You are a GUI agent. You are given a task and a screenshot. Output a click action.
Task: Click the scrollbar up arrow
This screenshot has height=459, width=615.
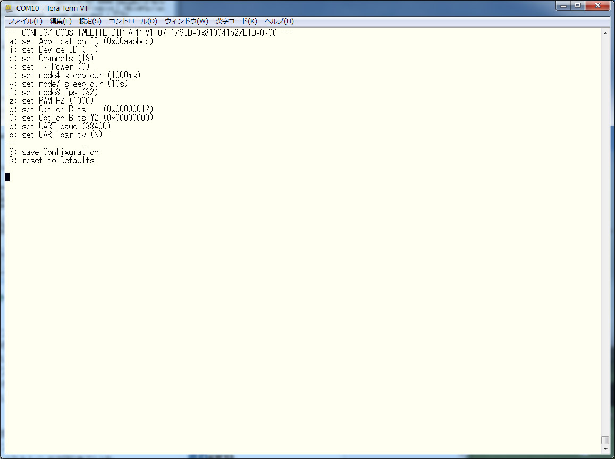coord(605,33)
